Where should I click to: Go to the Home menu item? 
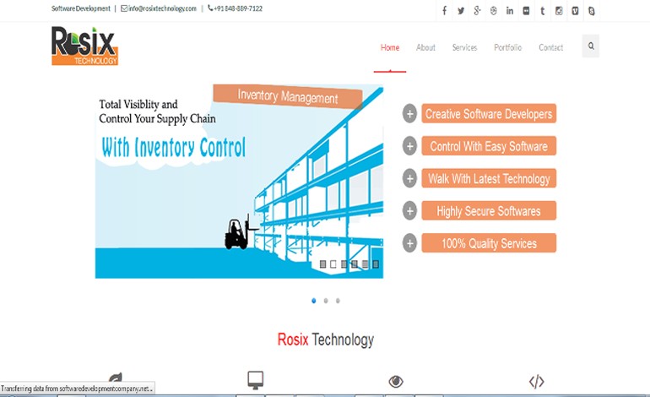tap(390, 47)
